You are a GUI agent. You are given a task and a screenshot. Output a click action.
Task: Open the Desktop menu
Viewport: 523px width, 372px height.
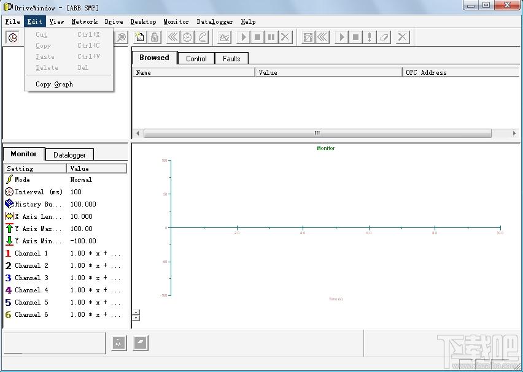(144, 21)
